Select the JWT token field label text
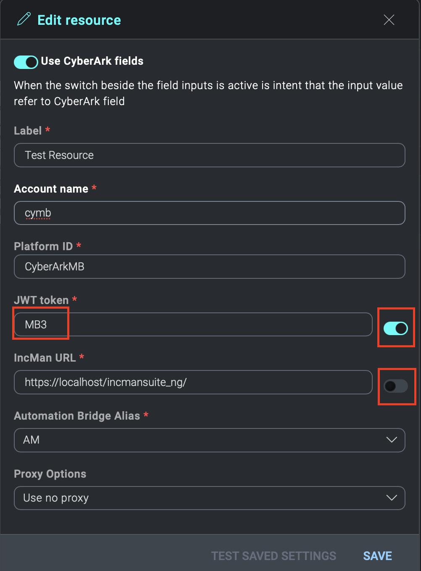 click(42, 300)
